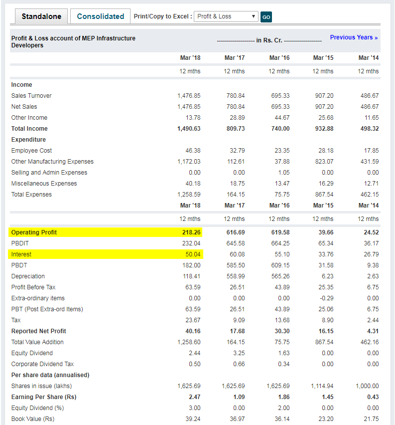Click the Other Income row label
The width and height of the screenshot is (395, 425).
coord(29,118)
